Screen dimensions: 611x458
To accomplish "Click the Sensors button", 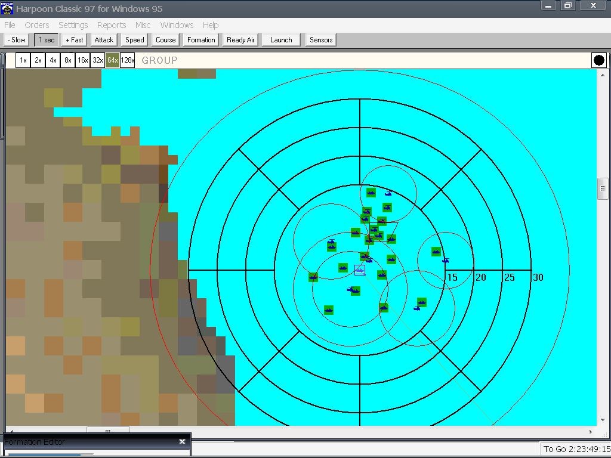I will [x=321, y=40].
